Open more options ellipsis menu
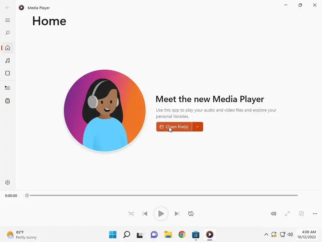This screenshot has height=242, width=322. (x=315, y=214)
